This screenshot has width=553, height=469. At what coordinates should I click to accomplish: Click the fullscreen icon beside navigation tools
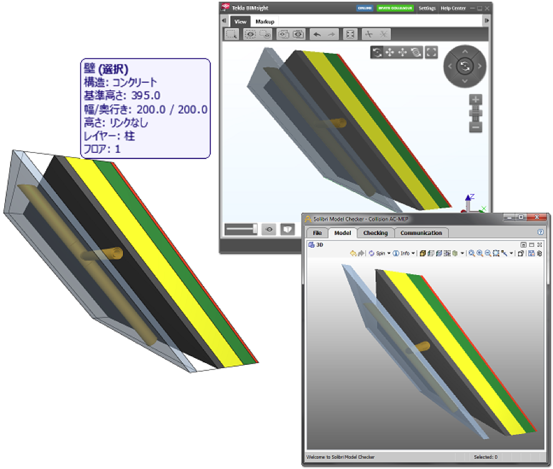pos(431,52)
